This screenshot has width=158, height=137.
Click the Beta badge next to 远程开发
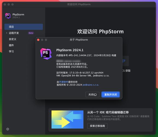click(x=31, y=33)
